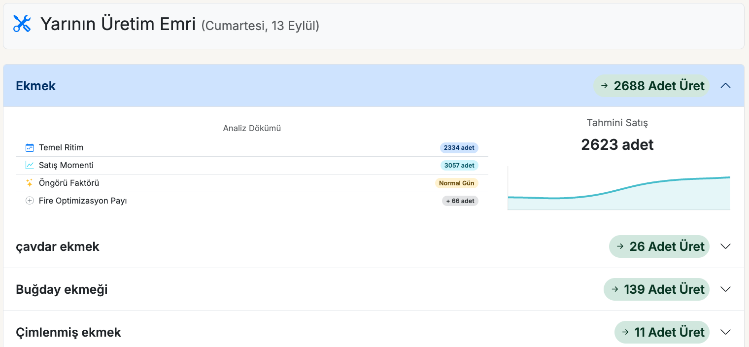Click the calendar icon beside Temel Ritim
This screenshot has width=749, height=347.
pos(30,147)
